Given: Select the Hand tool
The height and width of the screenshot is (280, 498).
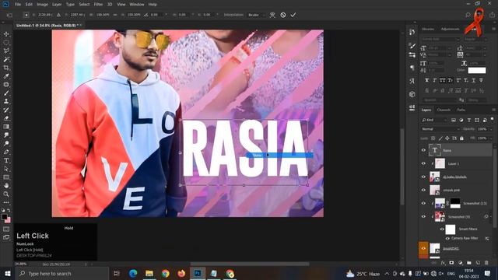Looking at the screenshot, I should (x=6, y=186).
